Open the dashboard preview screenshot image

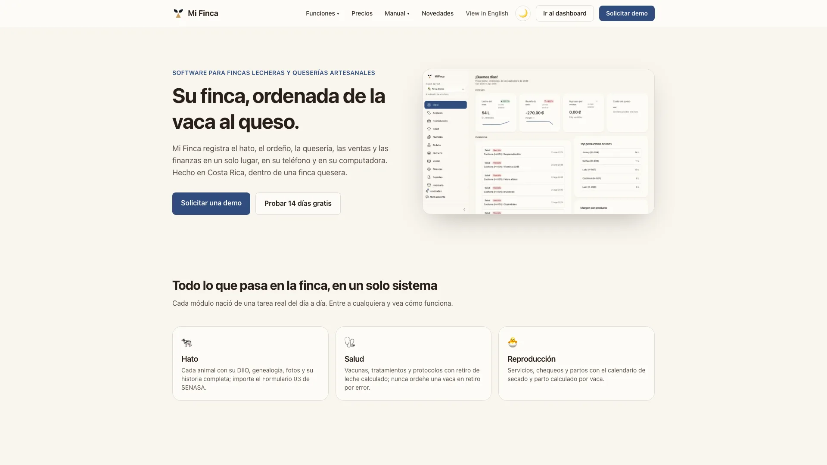538,142
